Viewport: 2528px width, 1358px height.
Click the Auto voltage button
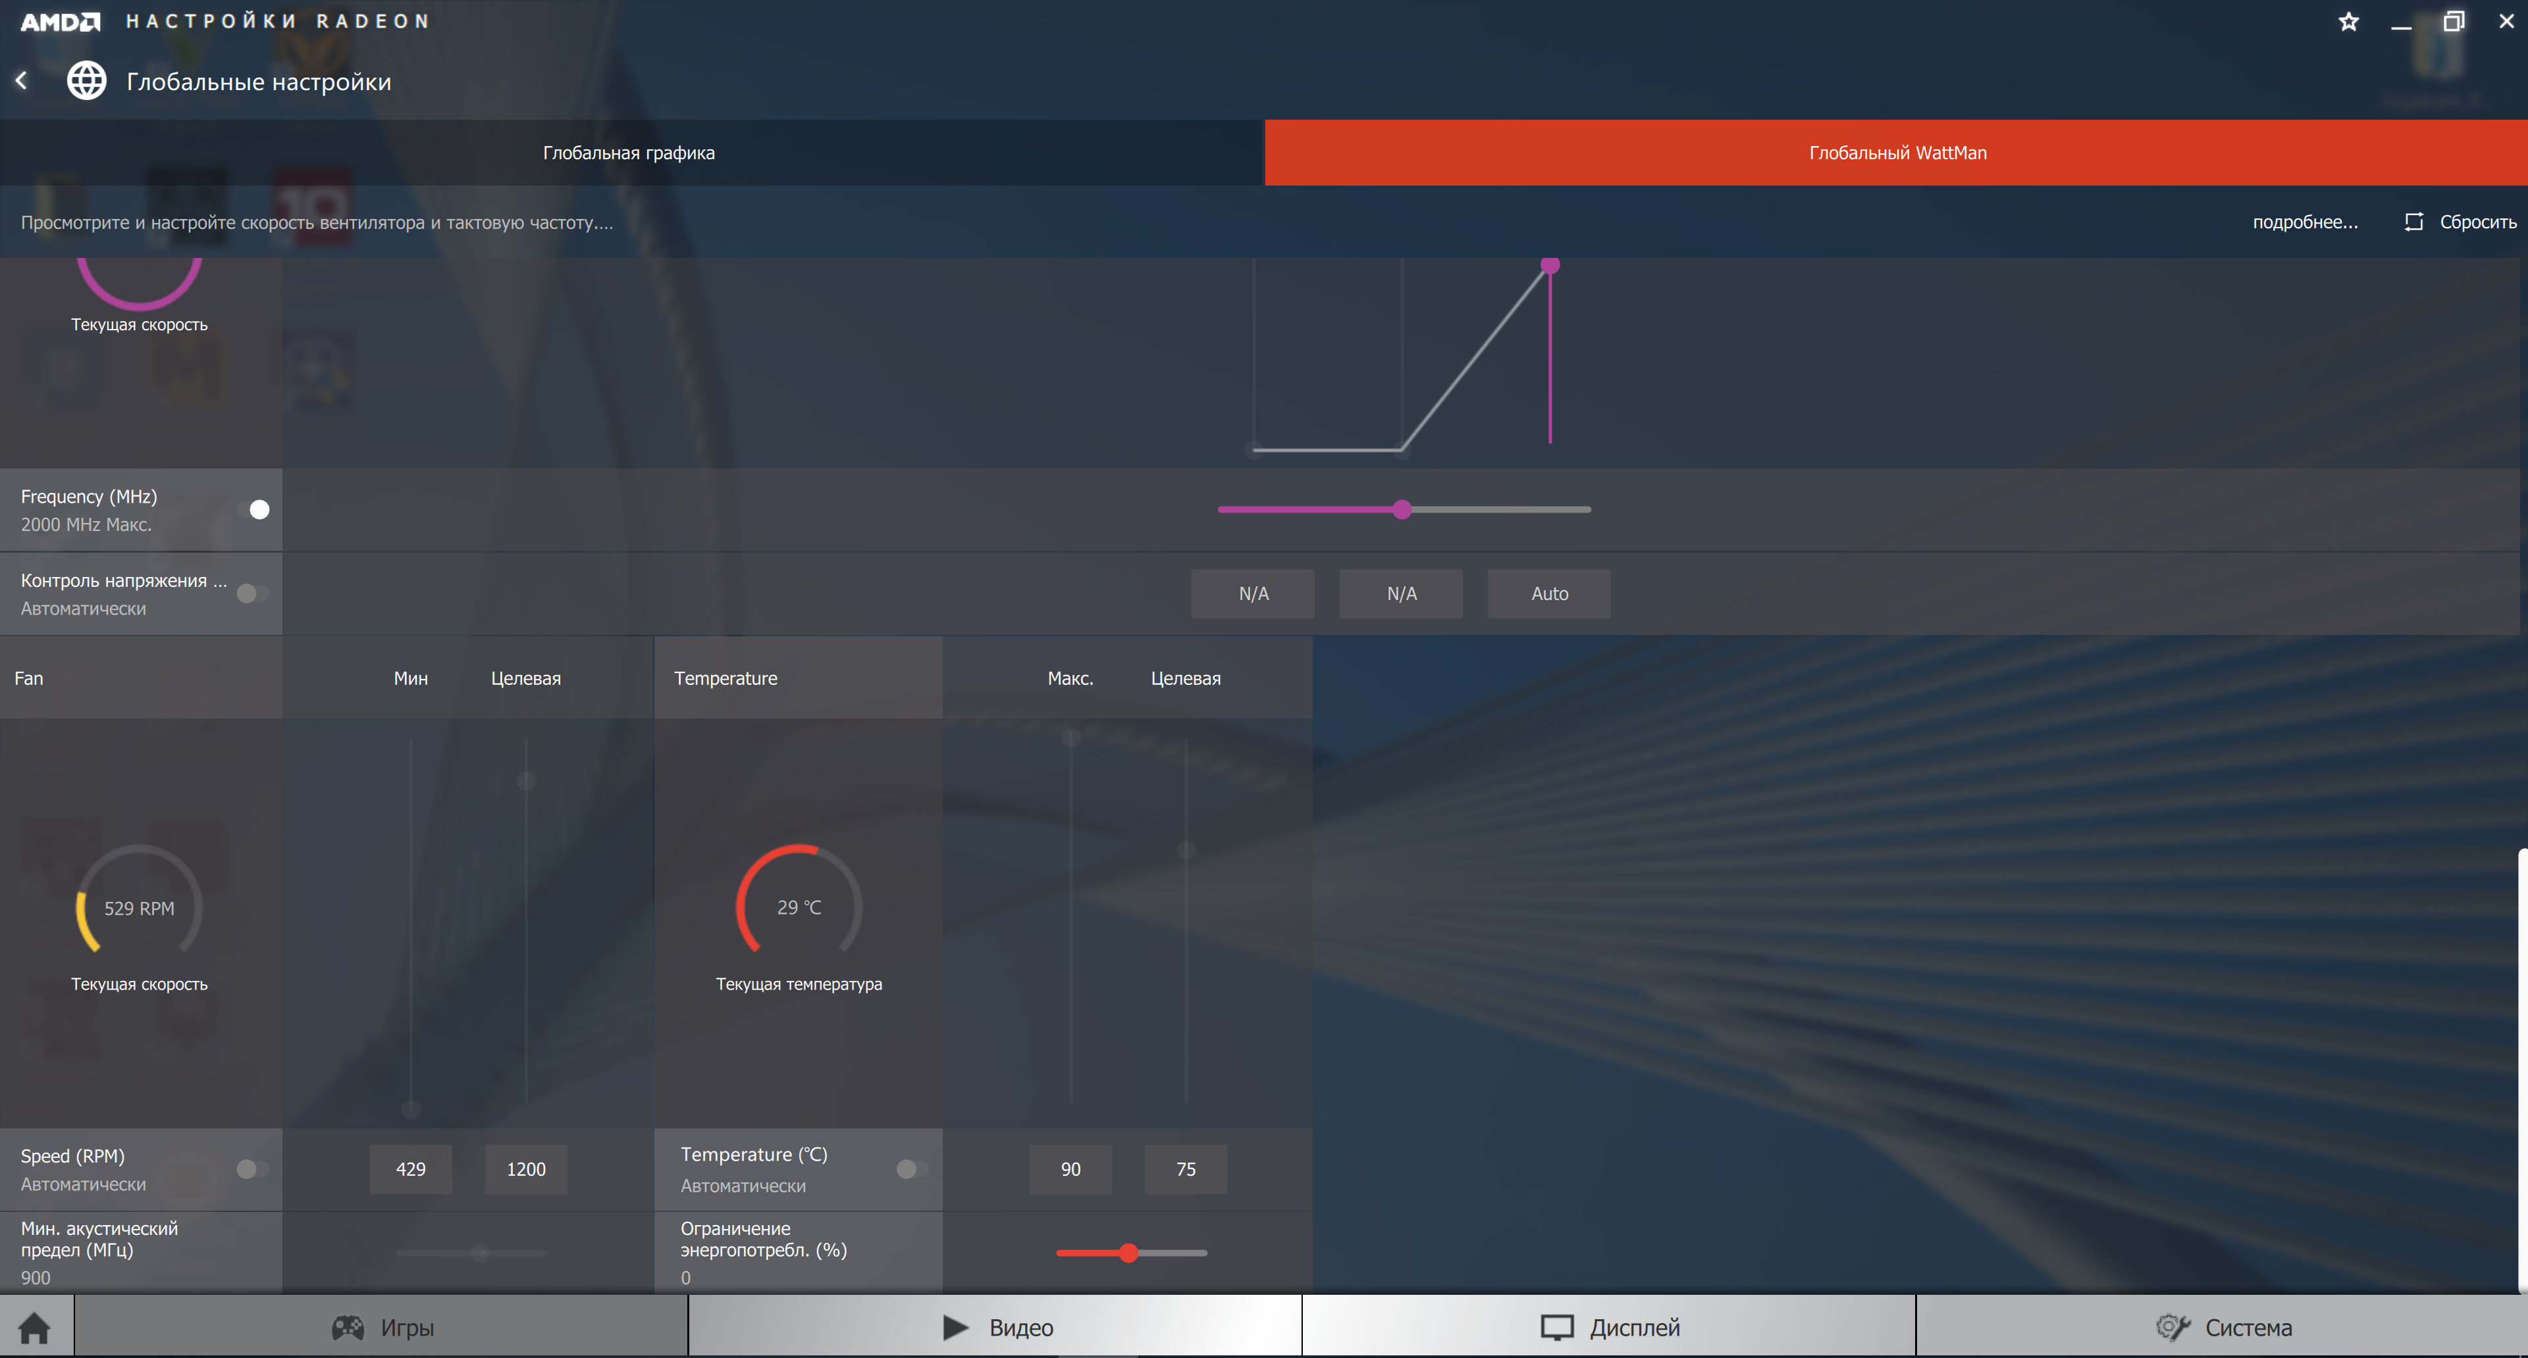[x=1550, y=593]
